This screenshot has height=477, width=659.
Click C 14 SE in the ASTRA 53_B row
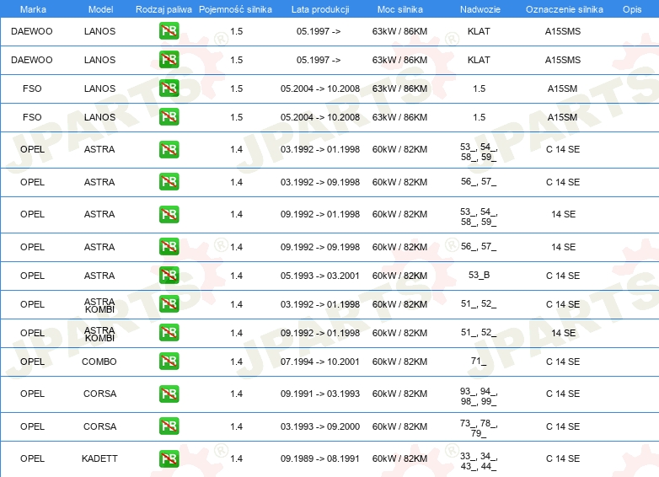pyautogui.click(x=563, y=276)
